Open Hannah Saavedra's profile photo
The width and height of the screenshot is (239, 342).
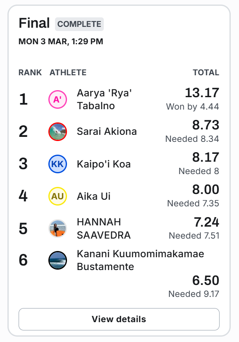tap(57, 229)
